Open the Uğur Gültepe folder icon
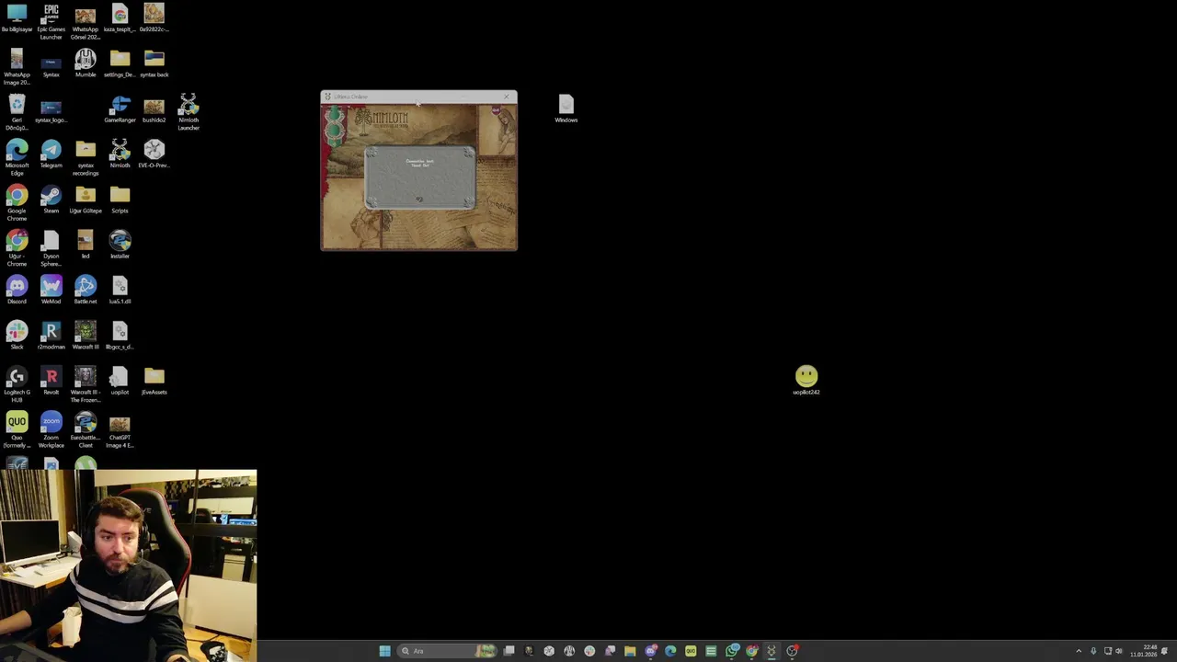This screenshot has width=1177, height=662. (x=86, y=199)
